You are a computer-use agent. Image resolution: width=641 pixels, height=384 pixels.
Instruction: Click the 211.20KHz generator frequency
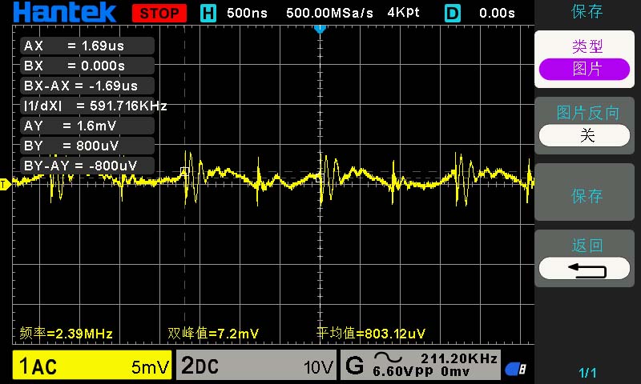(x=459, y=358)
